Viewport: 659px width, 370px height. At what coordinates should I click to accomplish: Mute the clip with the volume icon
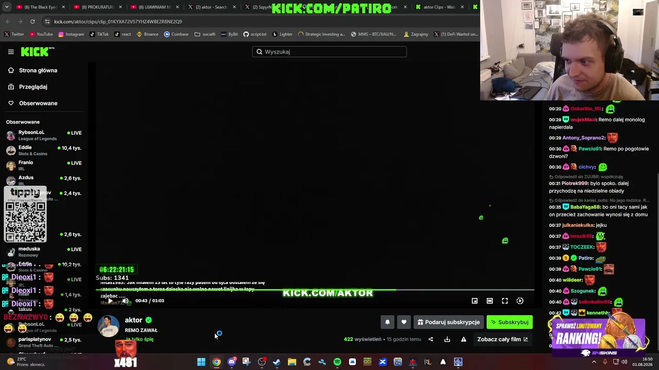tap(125, 301)
